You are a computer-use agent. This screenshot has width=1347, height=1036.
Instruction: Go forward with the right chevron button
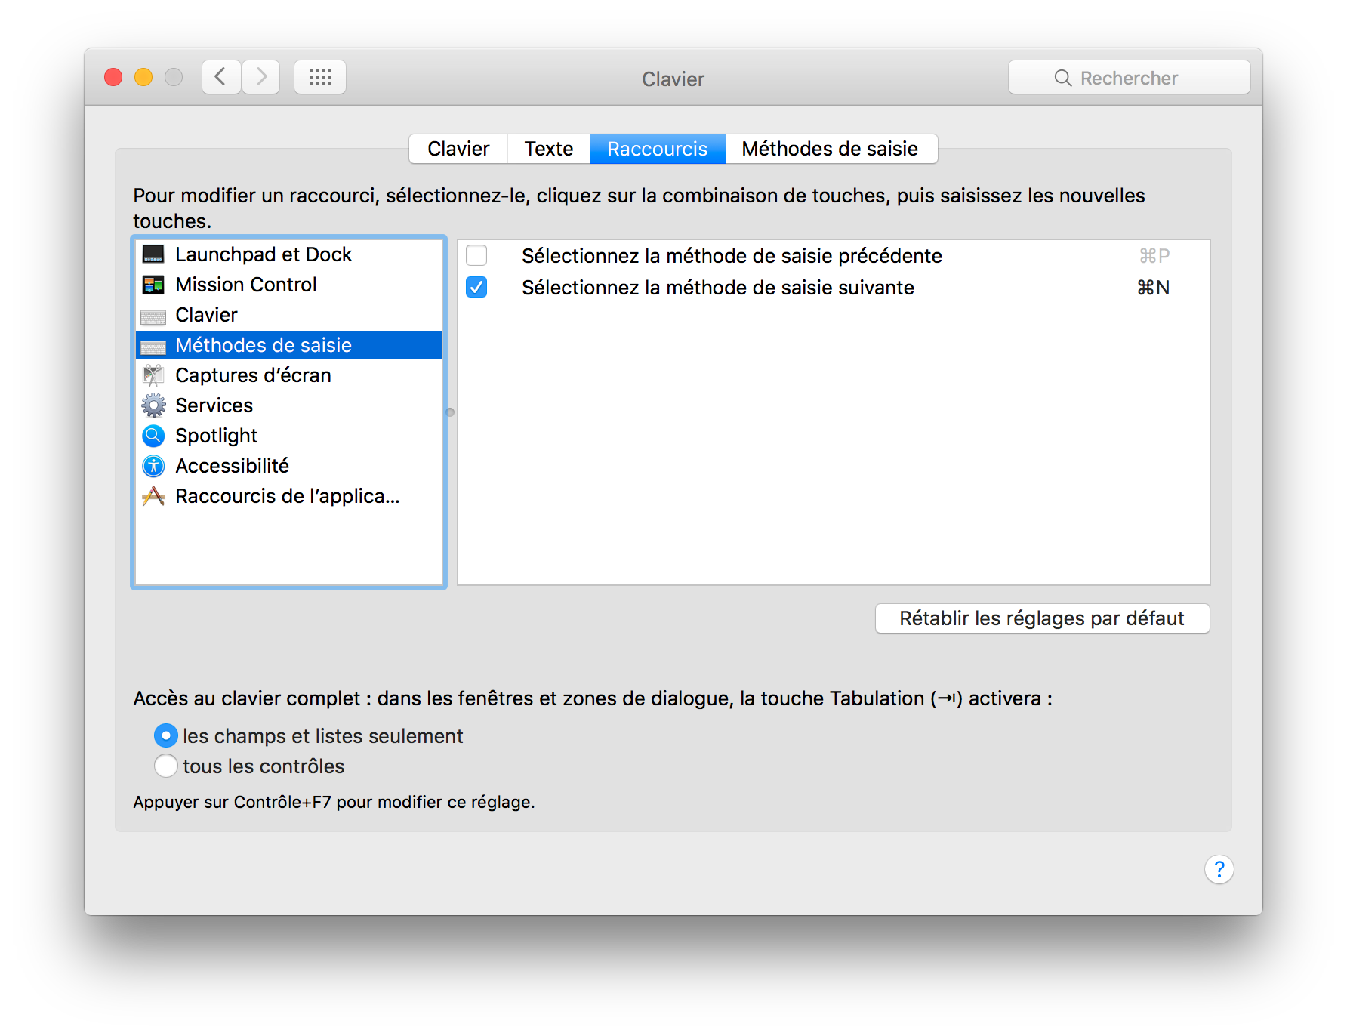point(261,77)
